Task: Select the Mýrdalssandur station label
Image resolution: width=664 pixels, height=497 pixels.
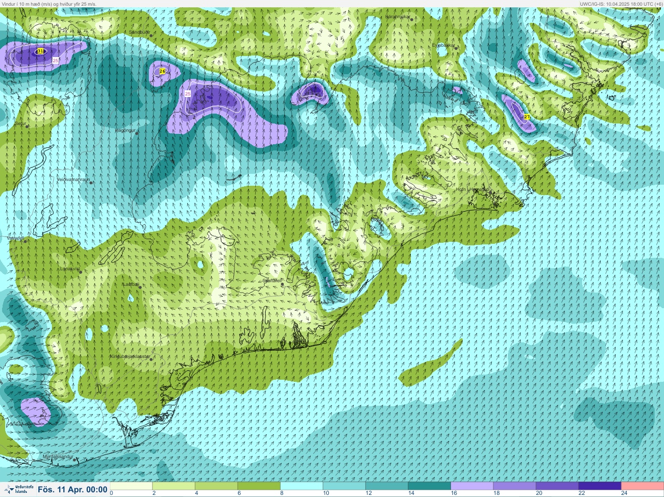Action: [59, 457]
